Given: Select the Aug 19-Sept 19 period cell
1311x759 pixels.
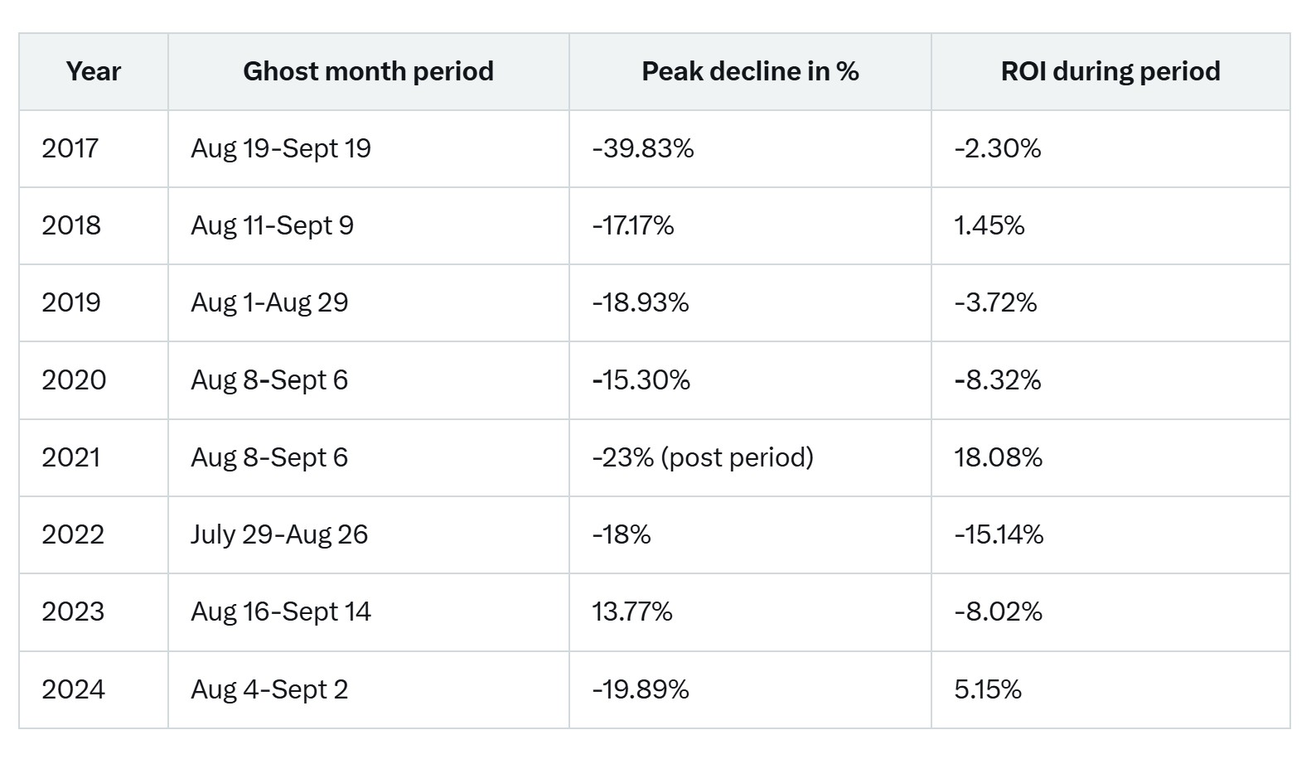Looking at the screenshot, I should pos(281,149).
